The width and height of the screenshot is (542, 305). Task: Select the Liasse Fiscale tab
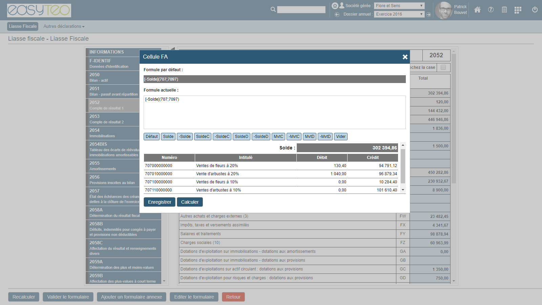(x=23, y=26)
